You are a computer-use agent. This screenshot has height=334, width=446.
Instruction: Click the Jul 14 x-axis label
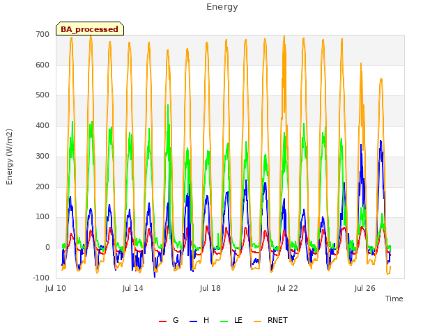pyautogui.click(x=133, y=289)
